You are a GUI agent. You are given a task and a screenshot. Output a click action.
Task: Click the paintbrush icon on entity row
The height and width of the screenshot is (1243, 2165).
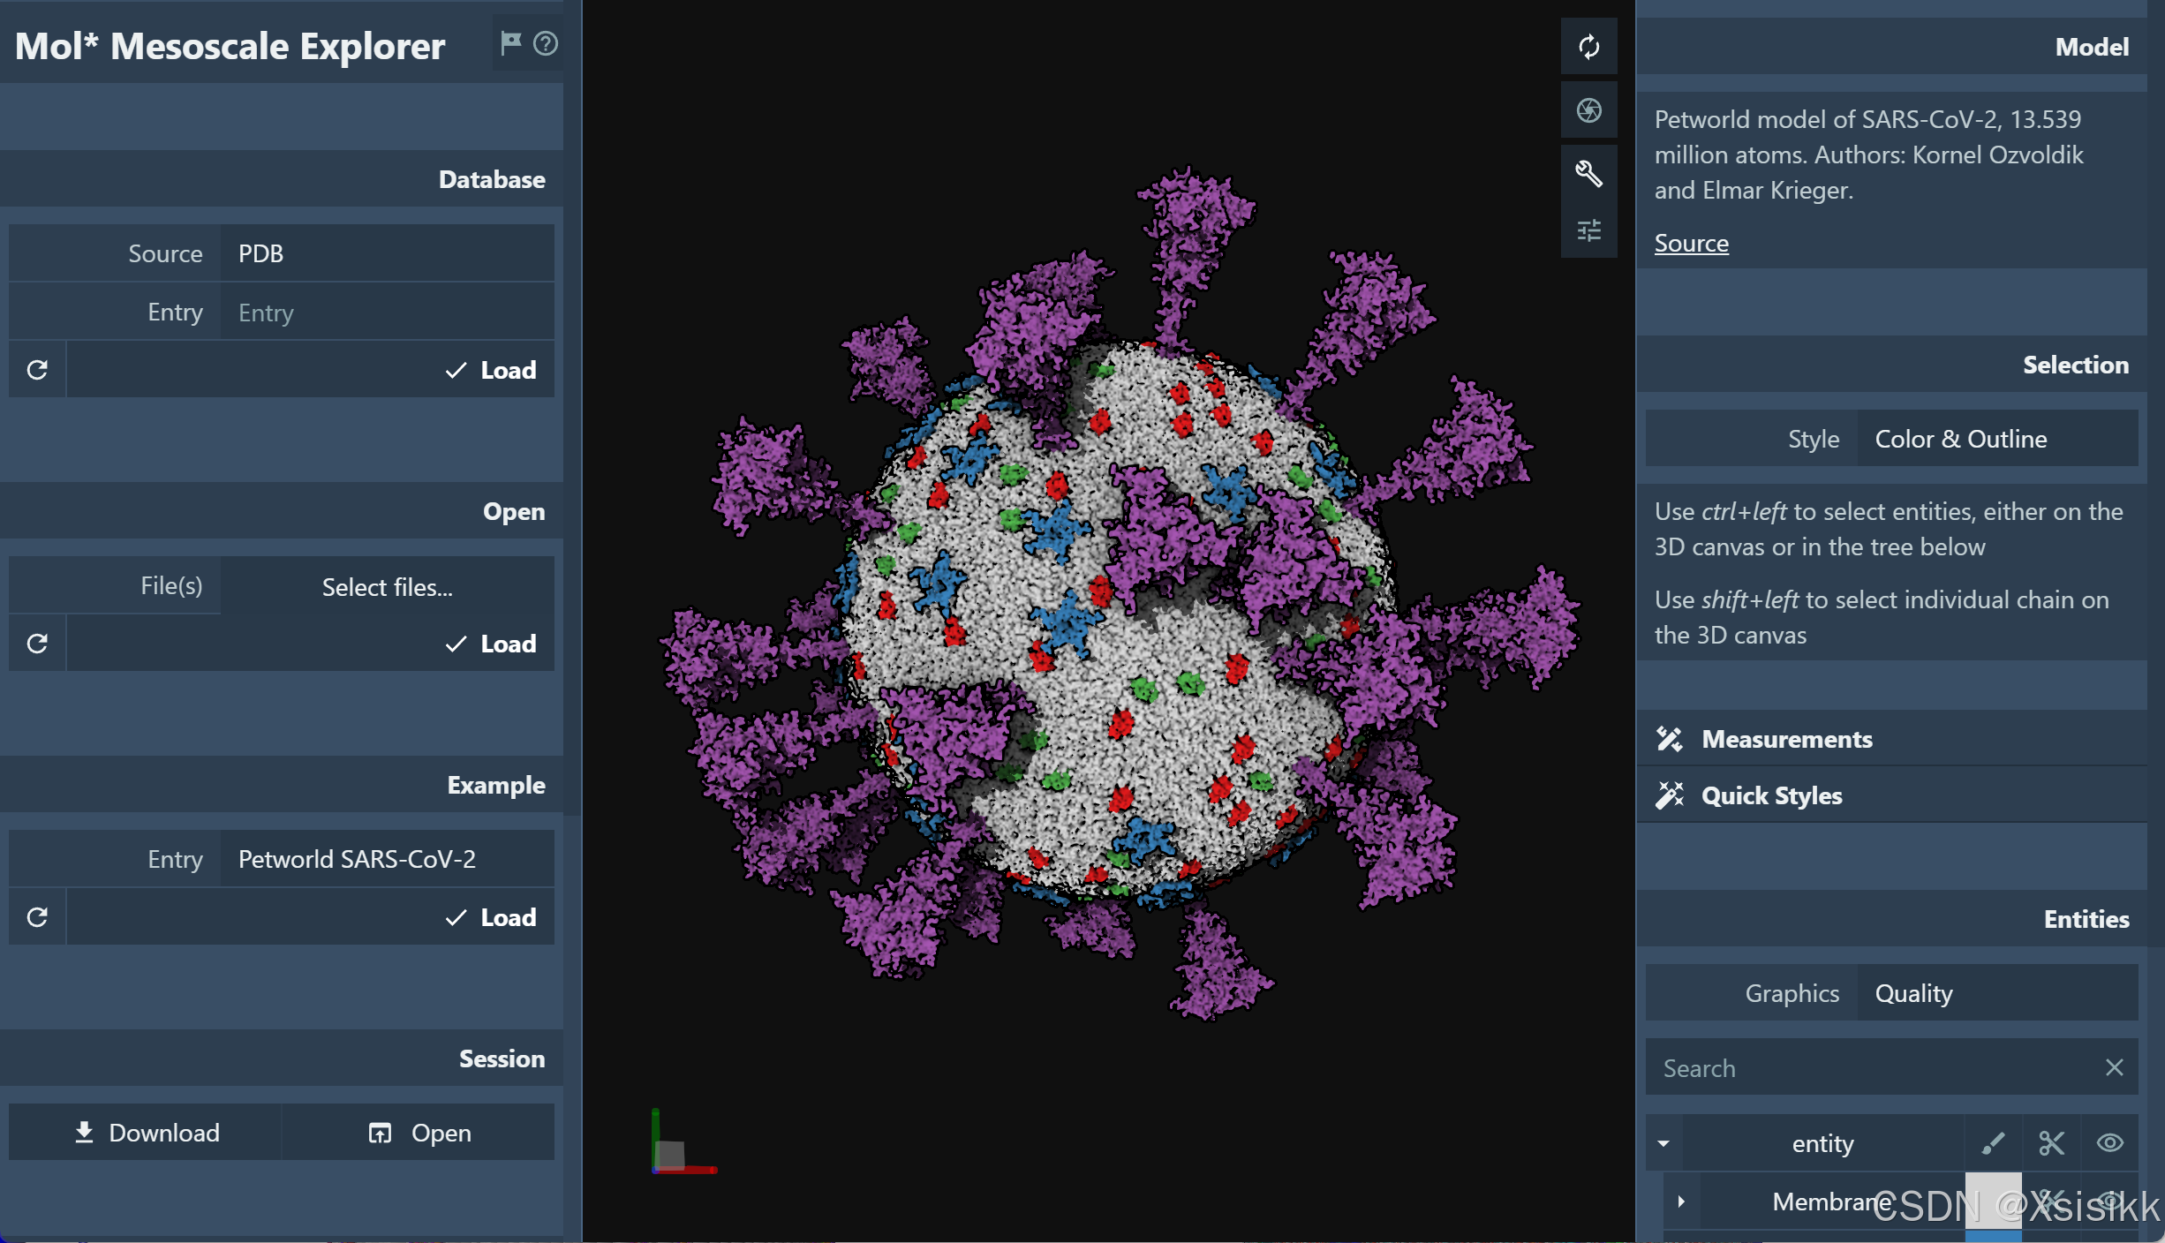1993,1143
